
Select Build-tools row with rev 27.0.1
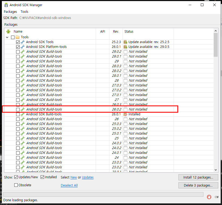[109, 95]
